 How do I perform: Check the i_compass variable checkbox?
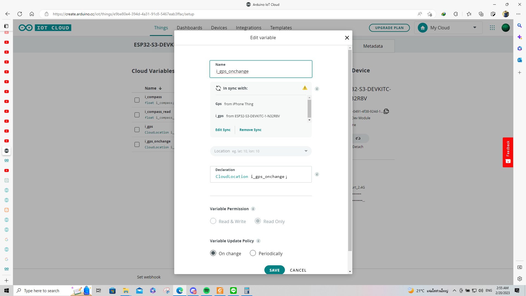pyautogui.click(x=137, y=100)
